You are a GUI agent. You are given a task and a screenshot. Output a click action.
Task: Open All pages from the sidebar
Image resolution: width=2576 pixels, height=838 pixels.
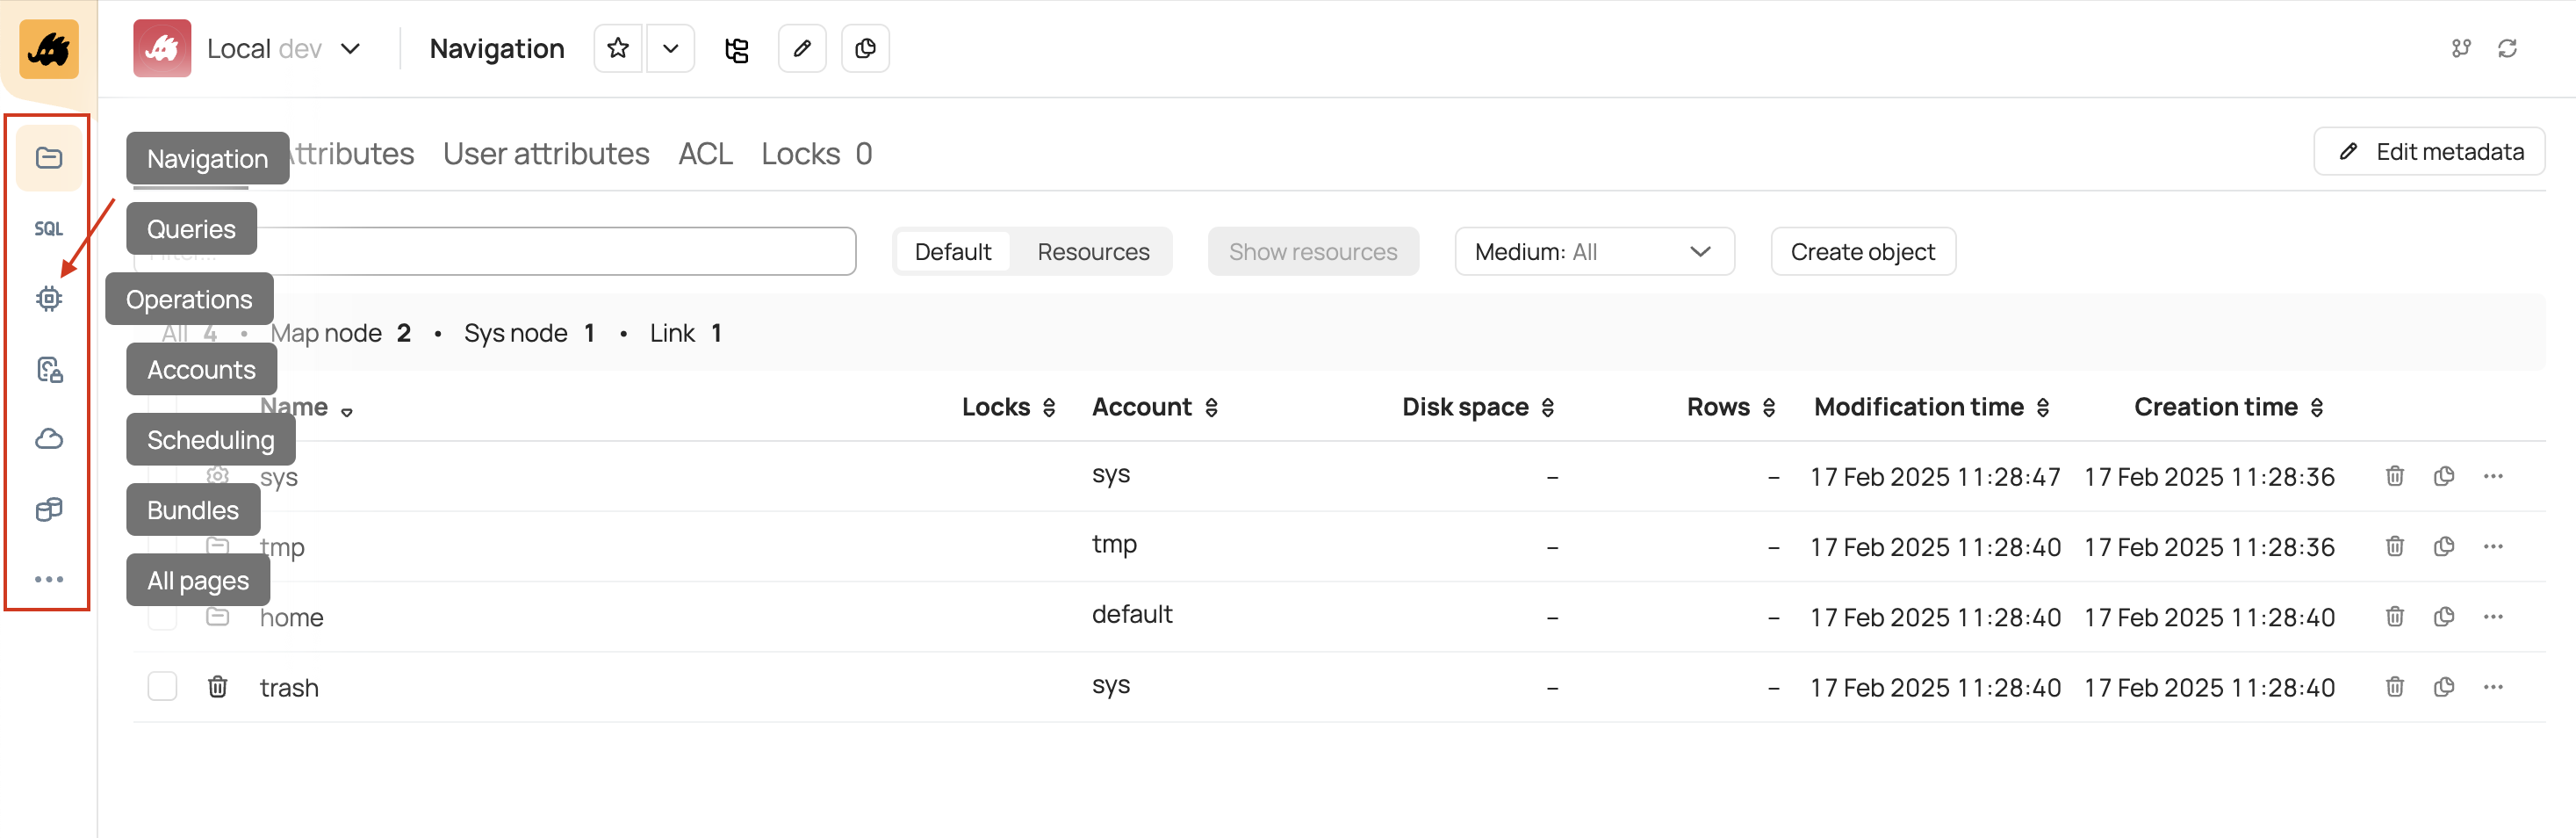pos(48,578)
